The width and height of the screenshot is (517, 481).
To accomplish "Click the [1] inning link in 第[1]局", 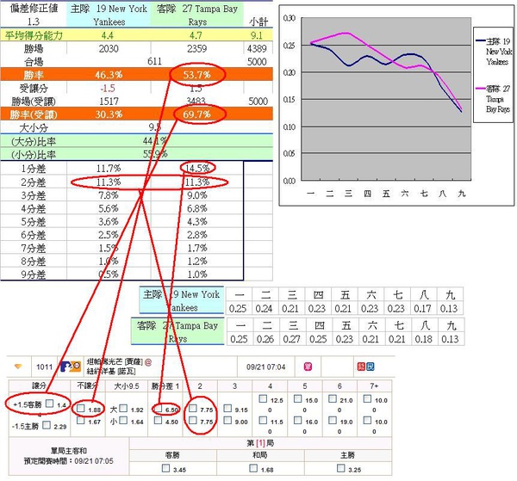I will pyautogui.click(x=260, y=443).
